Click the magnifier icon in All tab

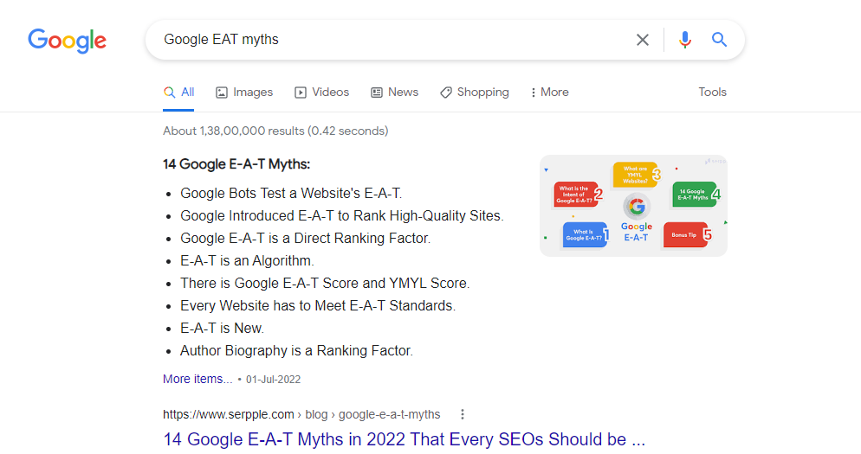(169, 93)
